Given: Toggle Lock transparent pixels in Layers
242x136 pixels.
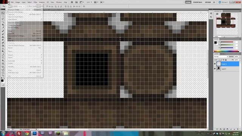Looking at the screenshot, I should click(x=219, y=60).
